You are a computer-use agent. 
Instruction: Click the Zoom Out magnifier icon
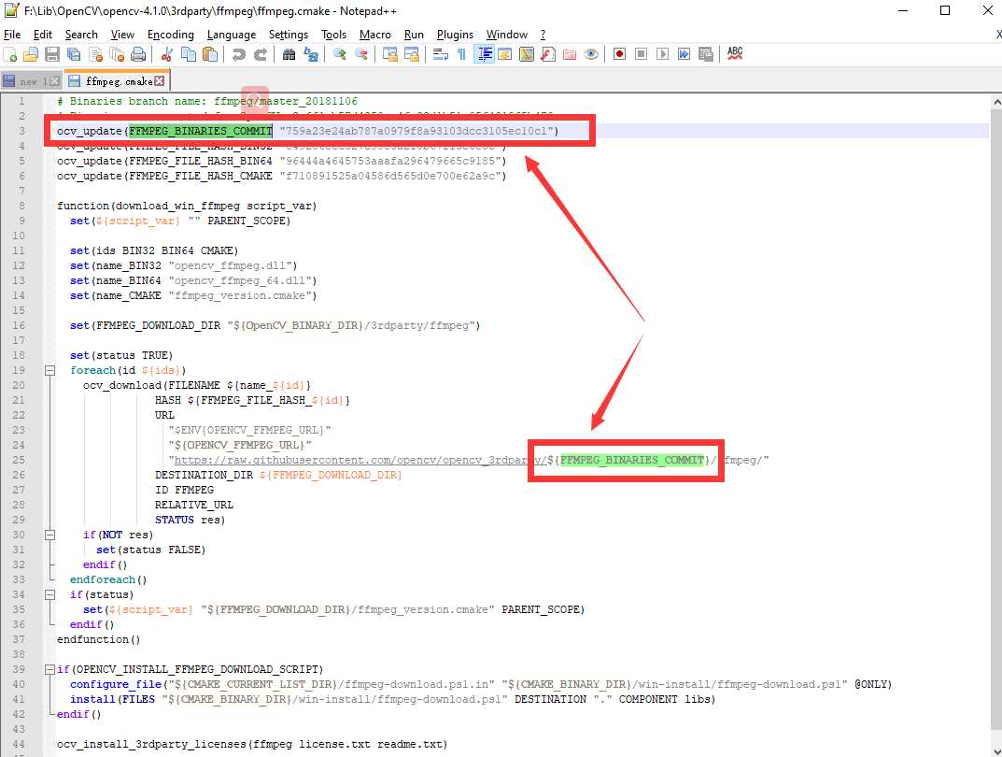tap(361, 54)
